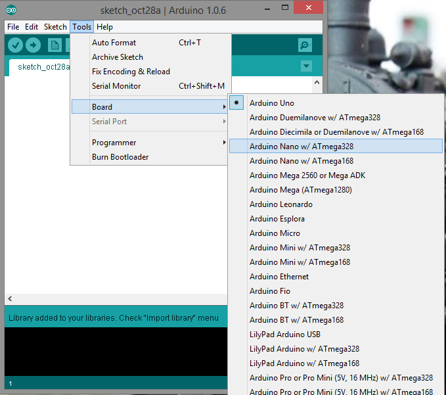
Task: Select Arduino Mega 2560 or Mega ADK
Action: (x=336, y=175)
